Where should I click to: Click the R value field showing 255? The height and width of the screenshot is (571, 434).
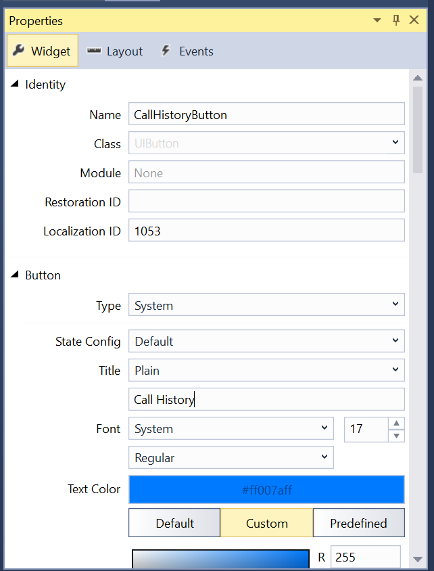[365, 557]
